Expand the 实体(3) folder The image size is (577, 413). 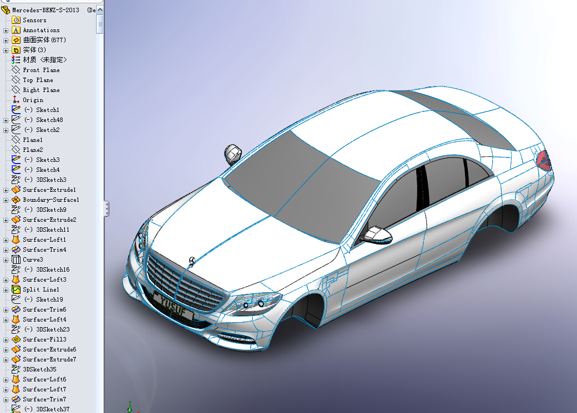click(x=6, y=50)
